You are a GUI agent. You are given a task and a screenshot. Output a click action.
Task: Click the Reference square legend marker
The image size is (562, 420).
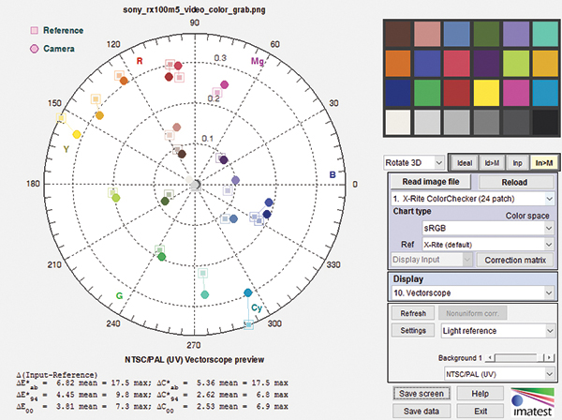(35, 31)
